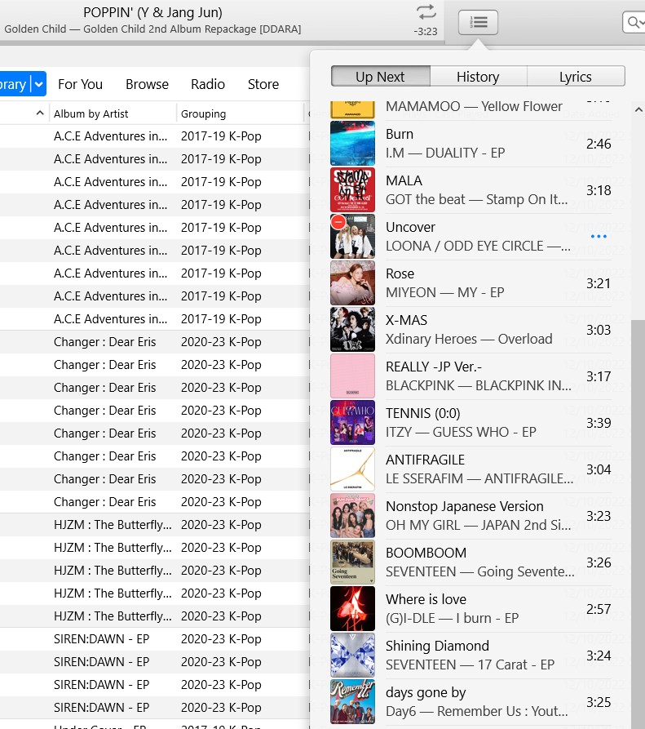Select Where is love song title
Screen dimensions: 645x729
(x=426, y=599)
